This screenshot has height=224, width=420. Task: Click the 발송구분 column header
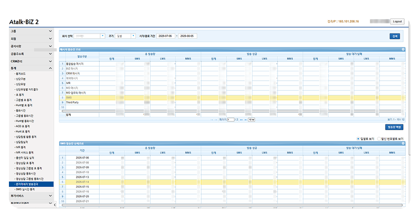tap(82, 57)
